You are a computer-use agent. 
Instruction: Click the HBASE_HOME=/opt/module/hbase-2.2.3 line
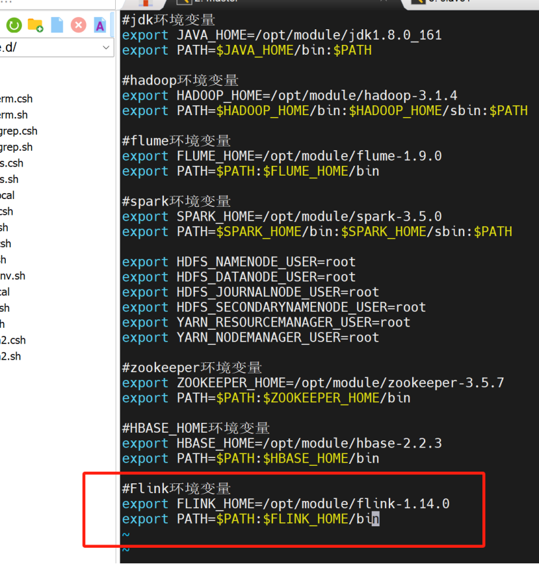click(282, 443)
